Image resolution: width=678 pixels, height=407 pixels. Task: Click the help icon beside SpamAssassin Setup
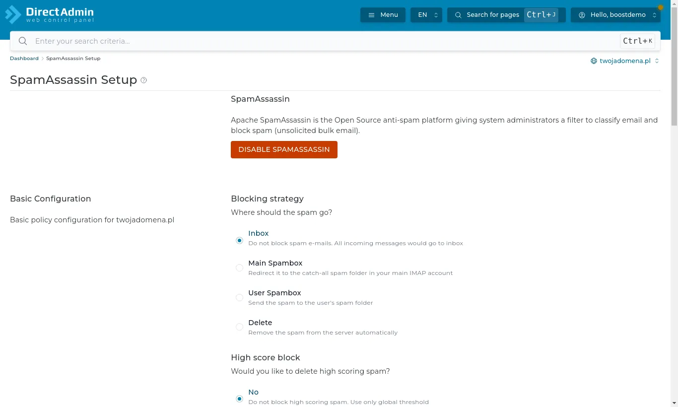click(143, 80)
